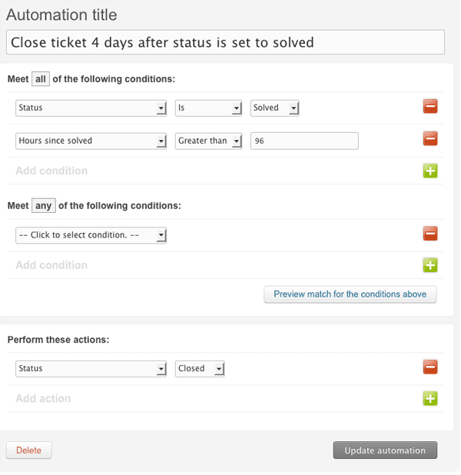This screenshot has width=461, height=475.
Task: Expand the Hours since solved dropdown
Action: (91, 141)
